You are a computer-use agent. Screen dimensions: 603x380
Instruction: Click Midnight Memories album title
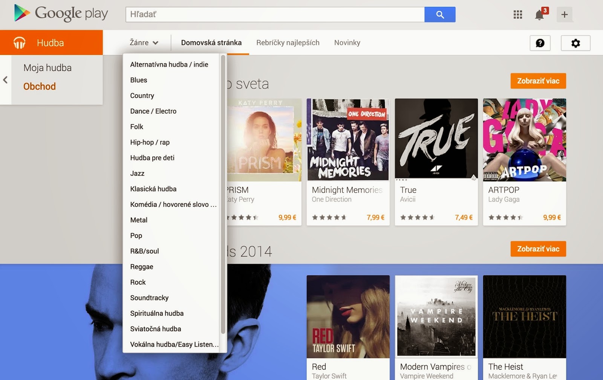[347, 190]
